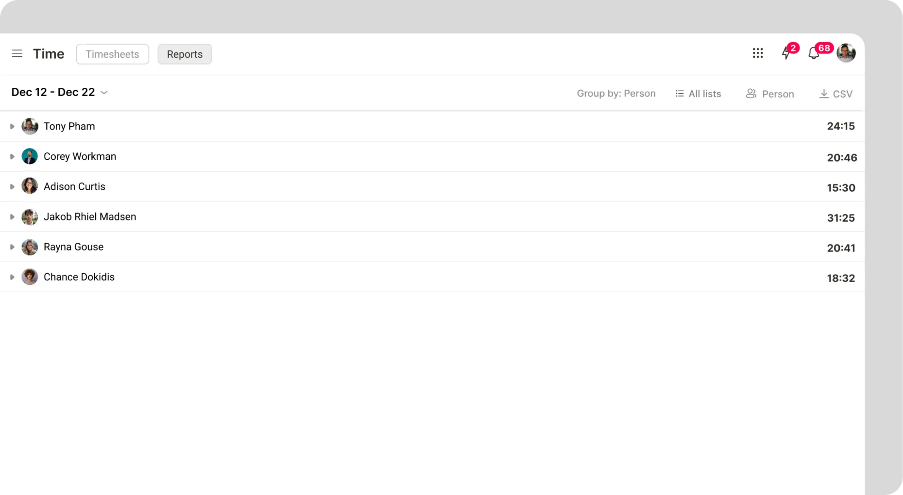
Task: Open the bell notifications icon
Action: 814,53
